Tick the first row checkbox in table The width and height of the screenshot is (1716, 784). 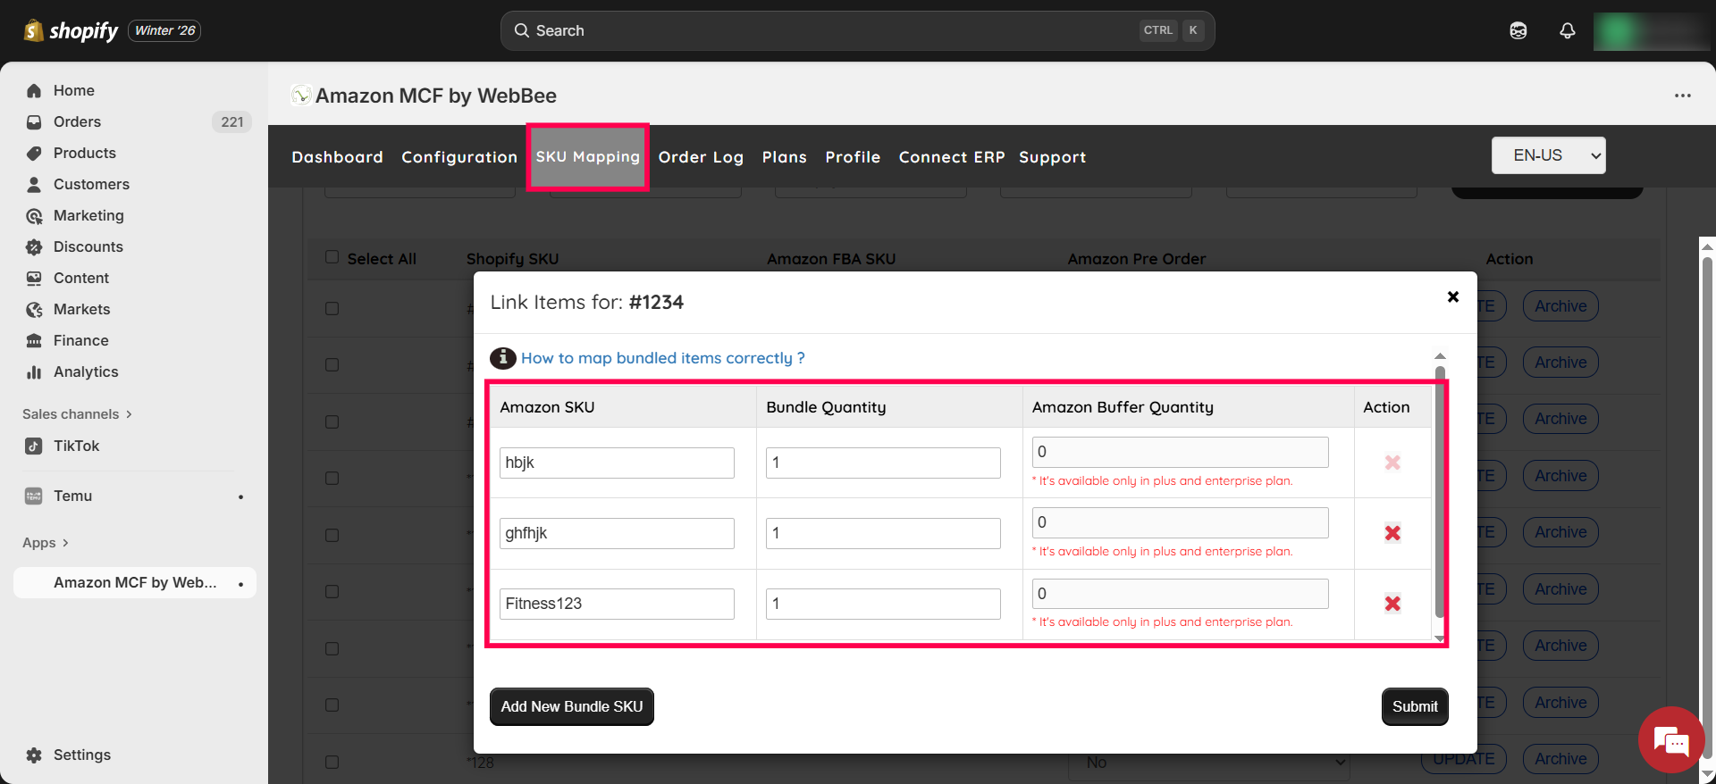[332, 308]
